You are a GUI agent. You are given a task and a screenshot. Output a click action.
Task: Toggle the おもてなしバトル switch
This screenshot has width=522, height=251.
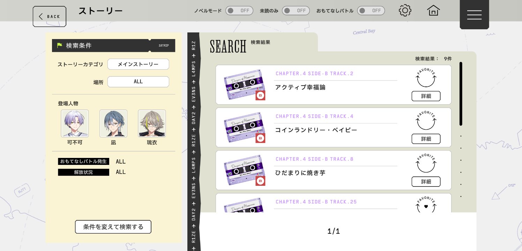point(371,10)
